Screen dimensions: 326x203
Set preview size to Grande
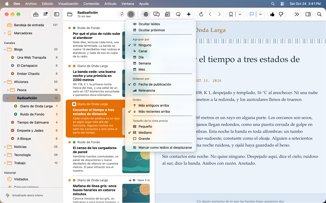click(x=161, y=139)
